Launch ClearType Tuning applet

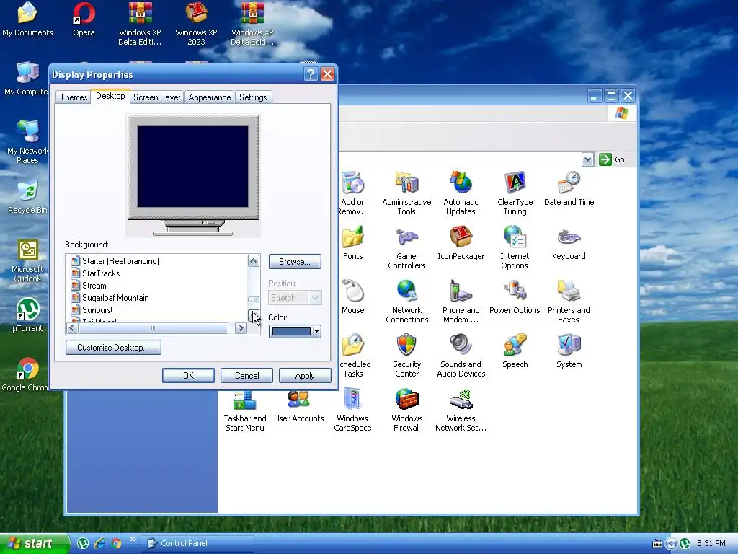pos(515,193)
